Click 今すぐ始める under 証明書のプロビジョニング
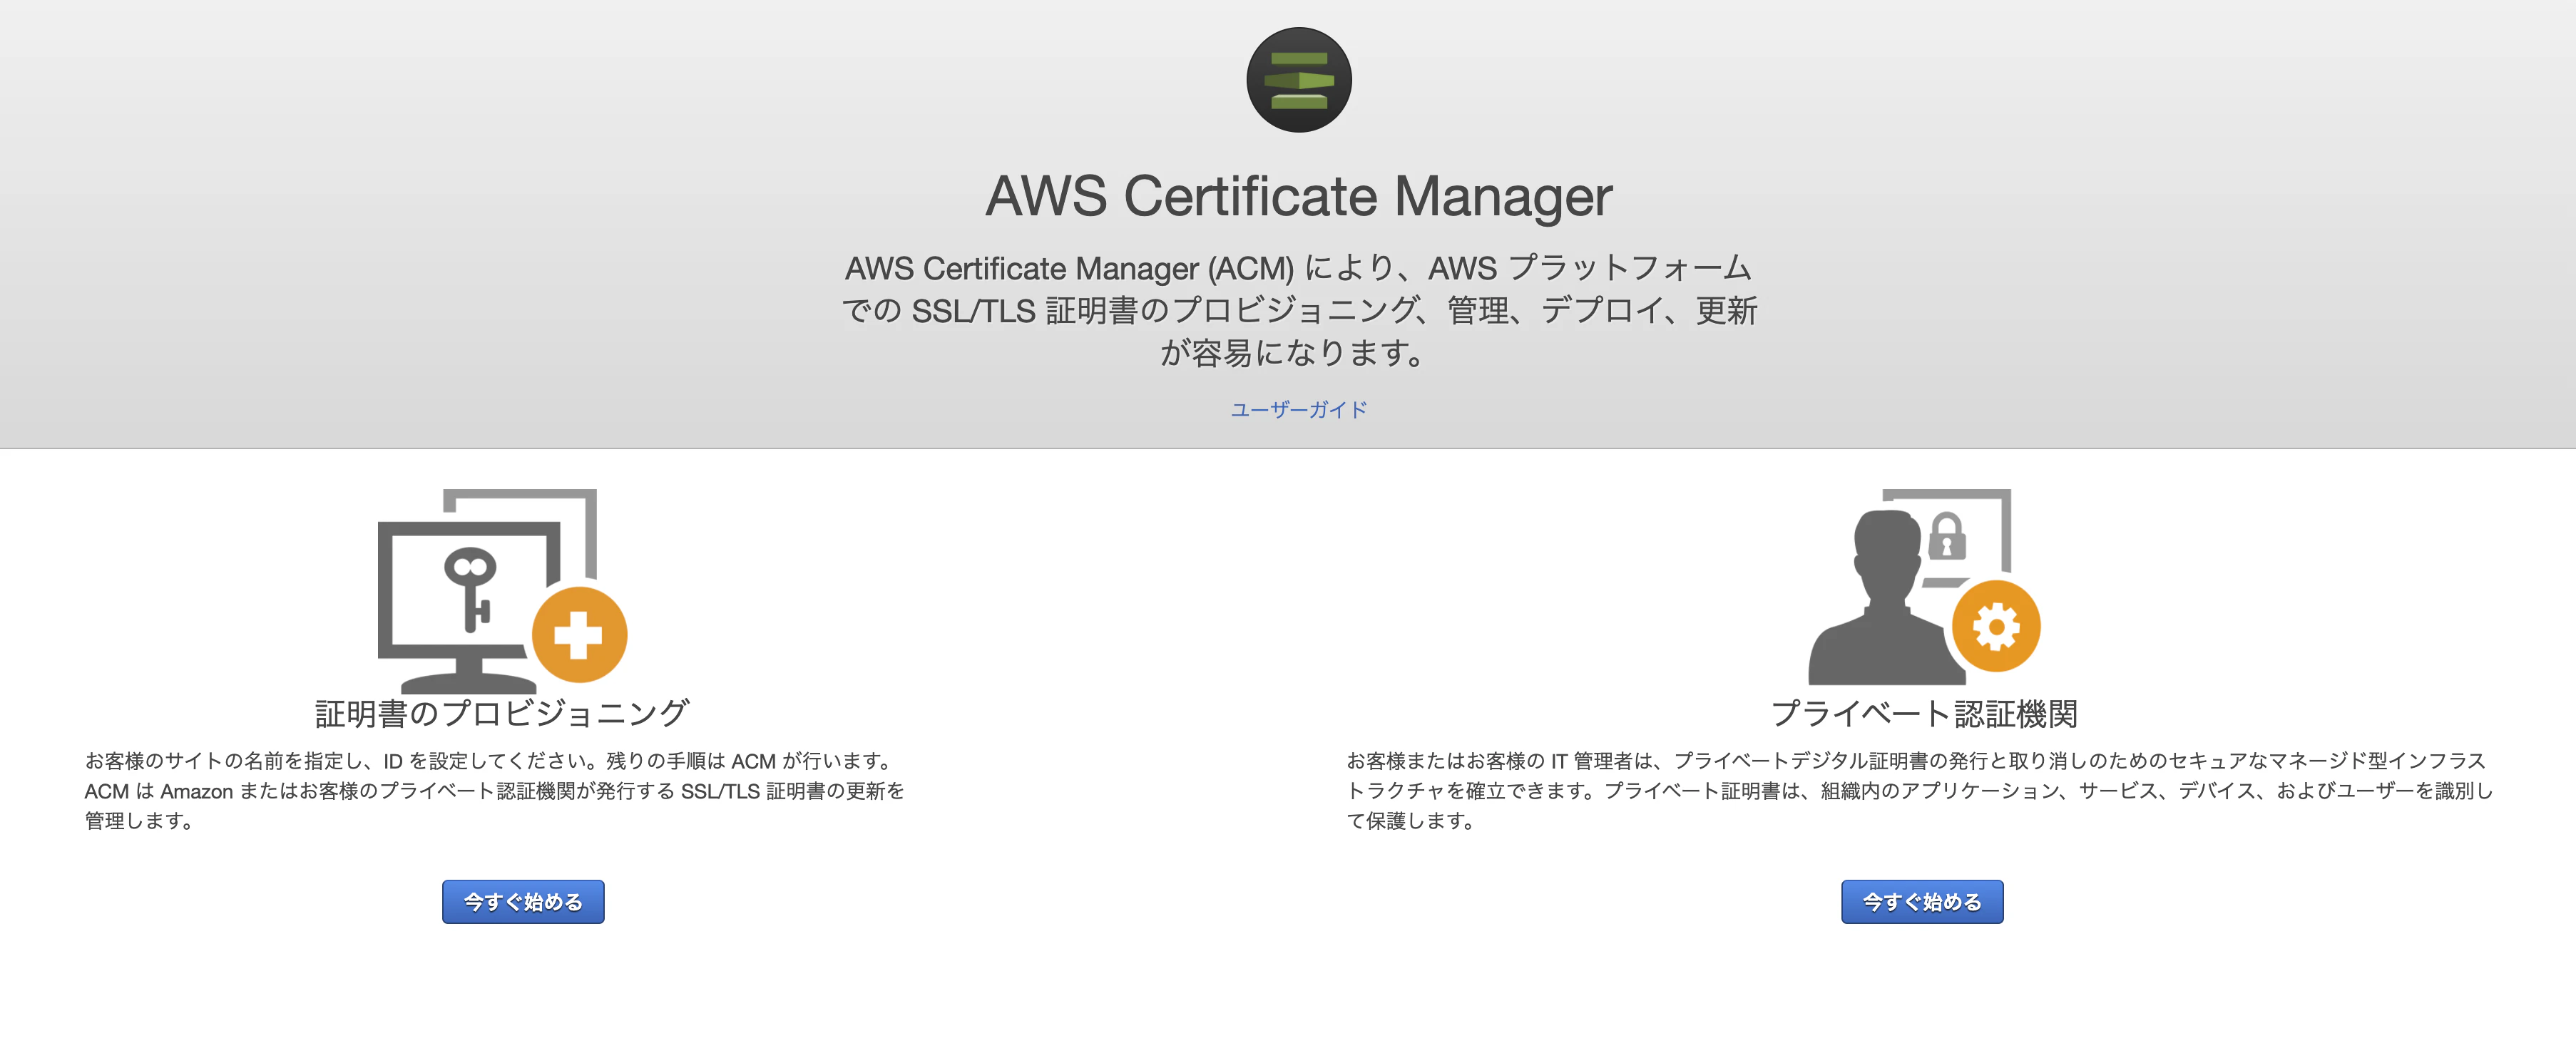The image size is (2576, 1058). point(523,902)
